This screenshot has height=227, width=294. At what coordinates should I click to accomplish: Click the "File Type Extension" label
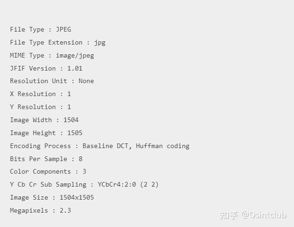click(x=46, y=42)
